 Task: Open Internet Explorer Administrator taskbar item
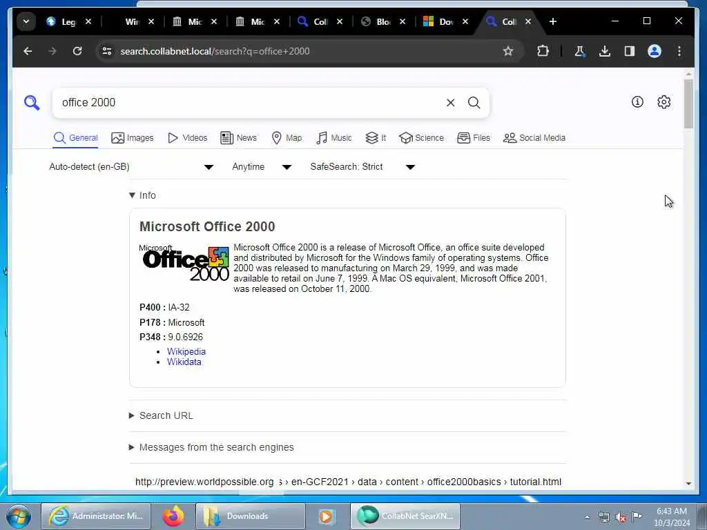(x=95, y=516)
